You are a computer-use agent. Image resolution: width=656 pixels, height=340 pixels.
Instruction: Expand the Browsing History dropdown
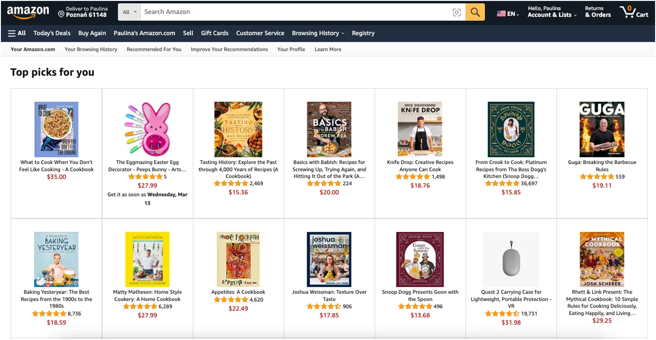pos(318,33)
